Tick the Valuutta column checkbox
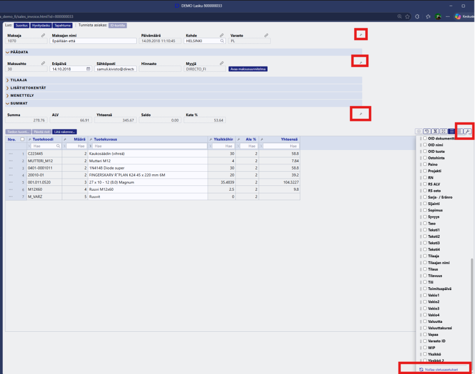Viewport: 475px width, 374px height. (x=425, y=321)
